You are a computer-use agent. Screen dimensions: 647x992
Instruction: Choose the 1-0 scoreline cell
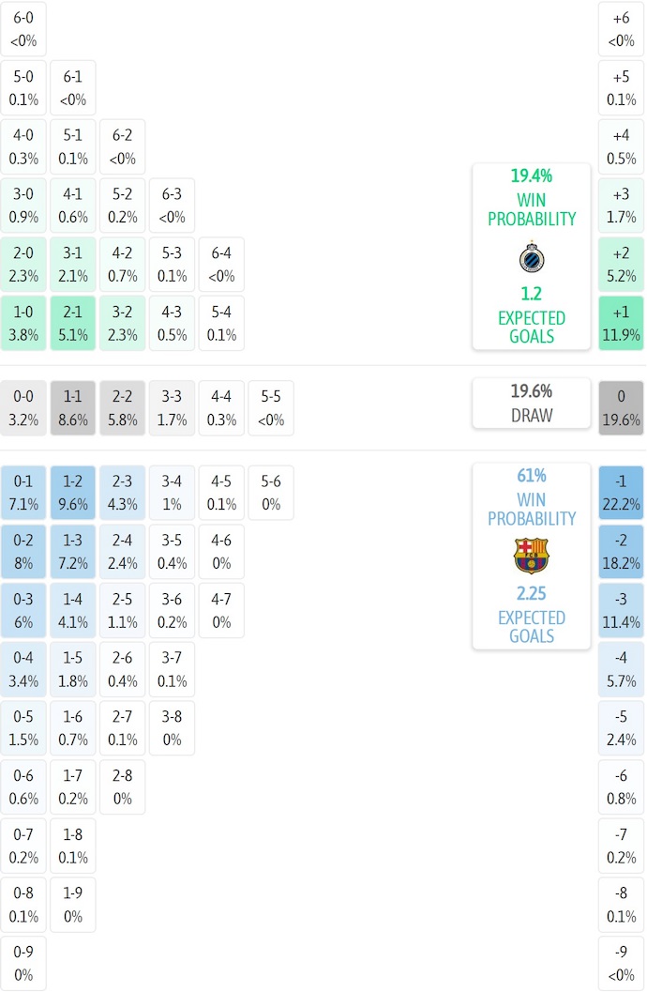pyautogui.click(x=23, y=323)
